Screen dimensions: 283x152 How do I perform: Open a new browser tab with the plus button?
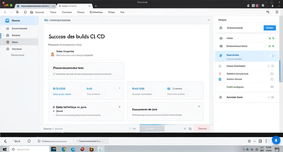click(x=96, y=6)
